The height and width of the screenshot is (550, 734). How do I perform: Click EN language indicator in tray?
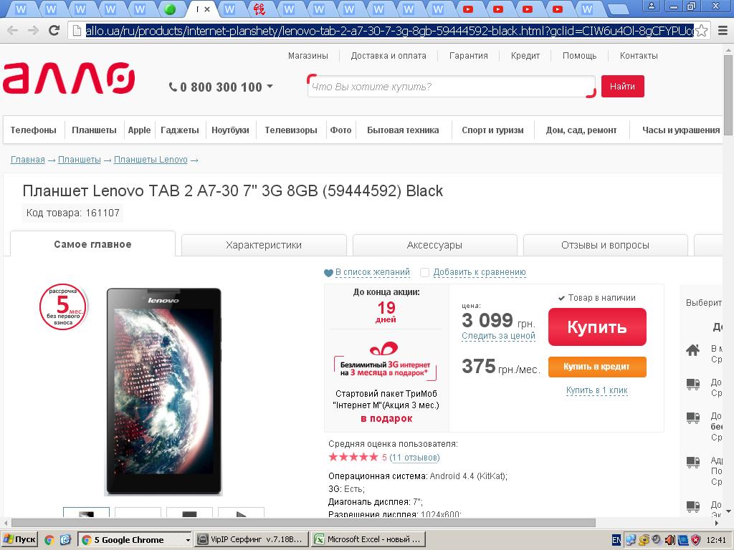pyautogui.click(x=616, y=540)
